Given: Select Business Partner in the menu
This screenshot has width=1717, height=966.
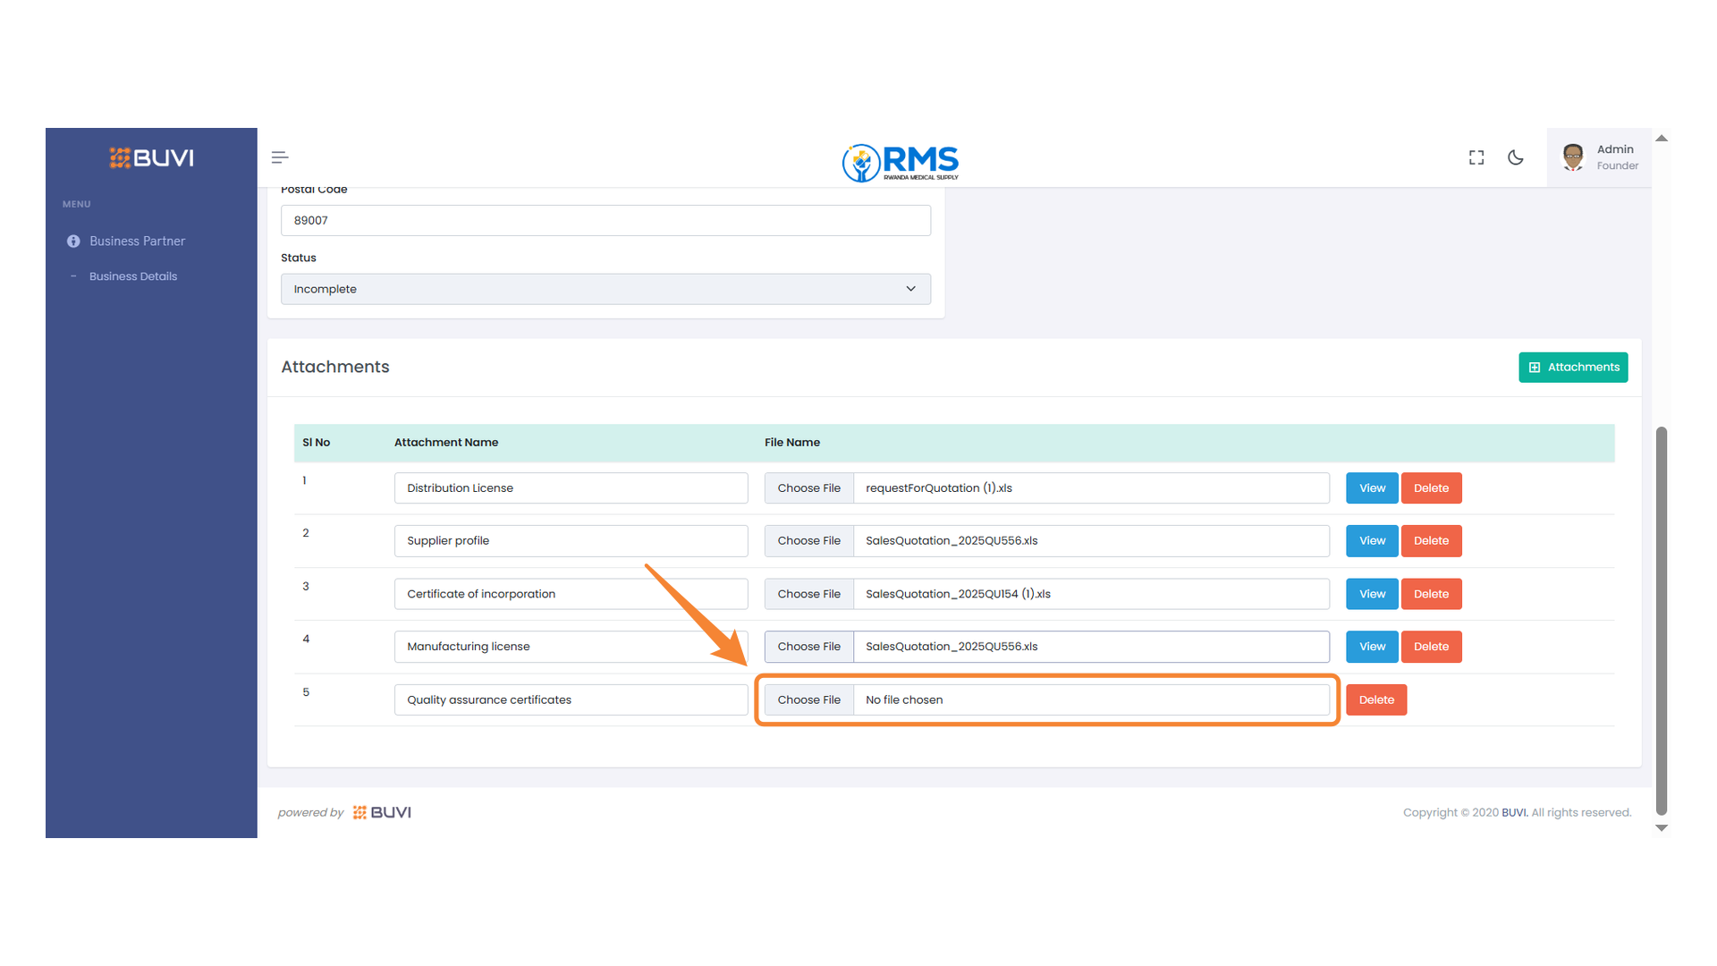Looking at the screenshot, I should point(137,241).
